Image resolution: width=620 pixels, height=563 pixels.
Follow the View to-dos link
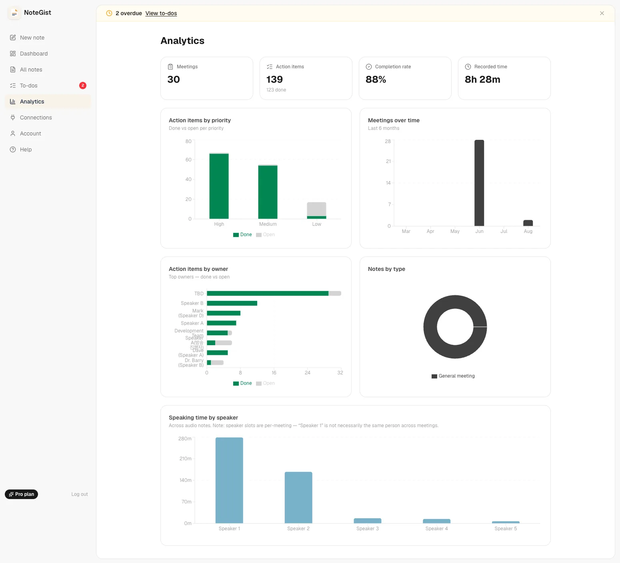pos(161,13)
